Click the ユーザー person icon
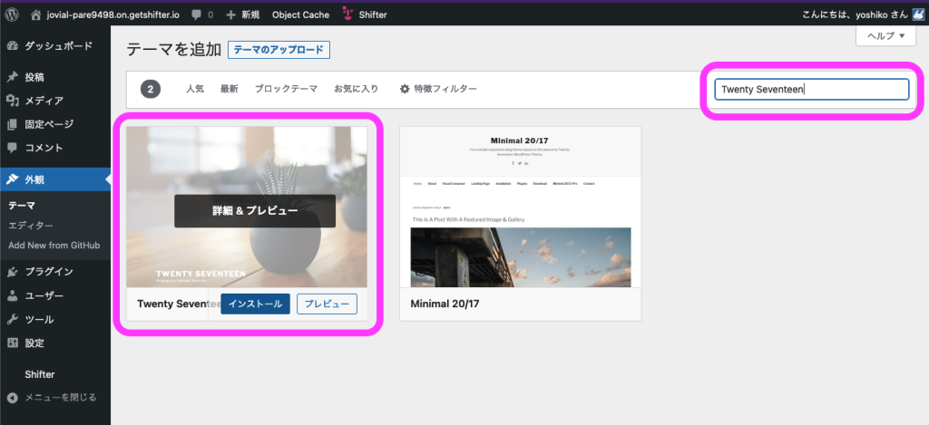Screen dimensions: 929x425 [x=13, y=295]
